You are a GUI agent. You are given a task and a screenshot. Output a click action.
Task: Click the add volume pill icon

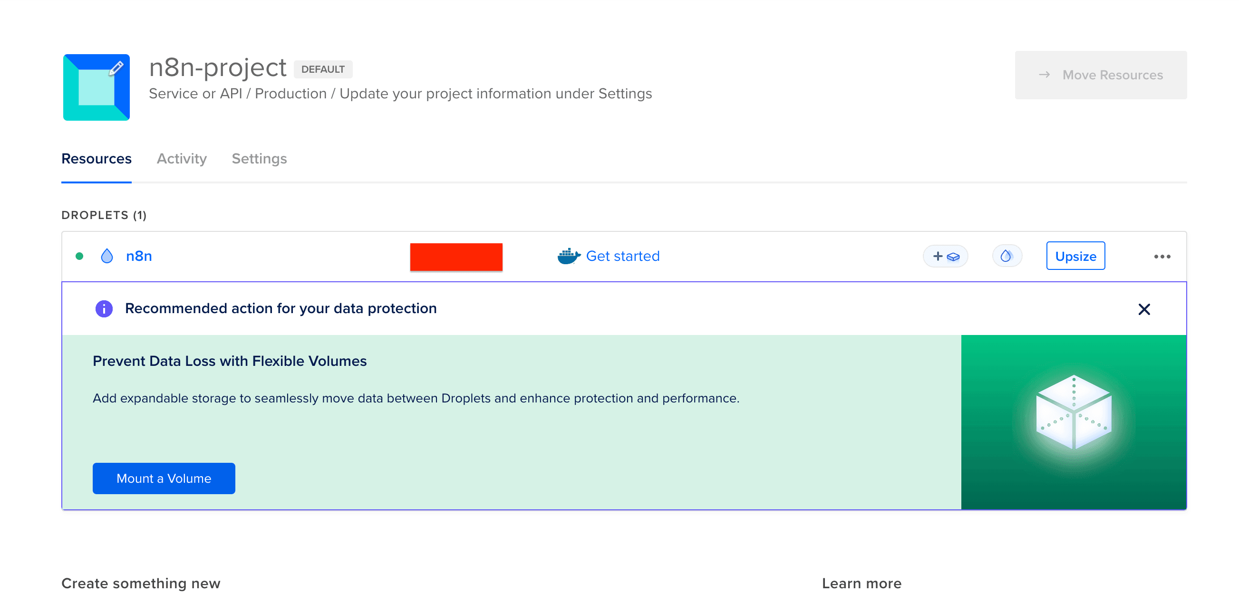(x=946, y=256)
